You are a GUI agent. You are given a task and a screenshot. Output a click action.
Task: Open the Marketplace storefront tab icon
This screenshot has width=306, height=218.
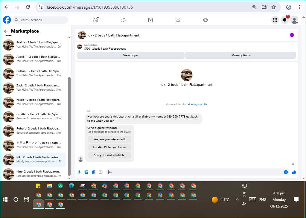178,20
